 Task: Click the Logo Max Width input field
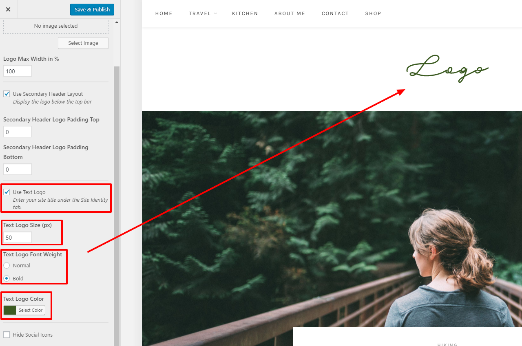click(x=18, y=71)
